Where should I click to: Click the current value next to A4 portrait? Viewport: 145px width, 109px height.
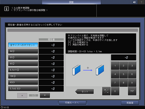point(51,51)
